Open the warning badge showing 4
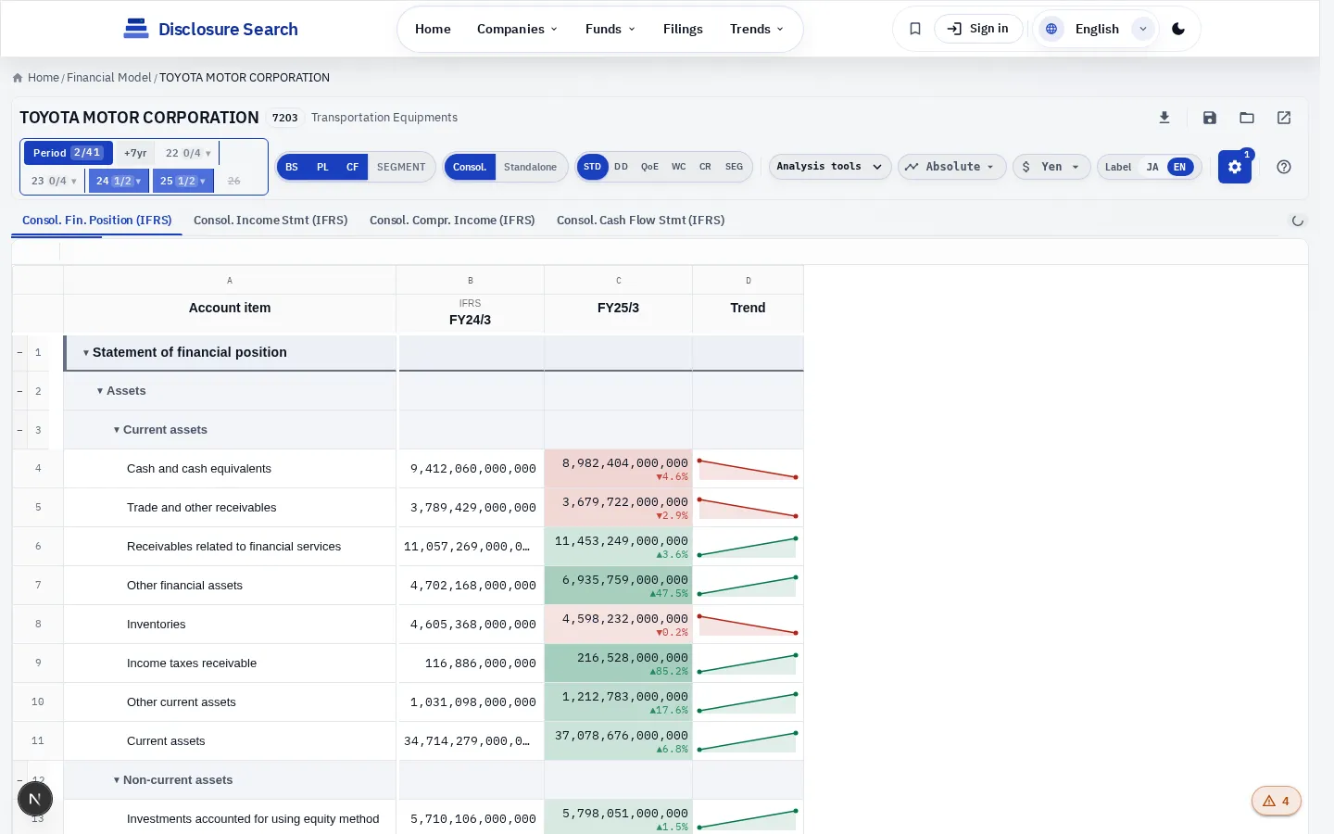The height and width of the screenshot is (834, 1334). 1277,801
